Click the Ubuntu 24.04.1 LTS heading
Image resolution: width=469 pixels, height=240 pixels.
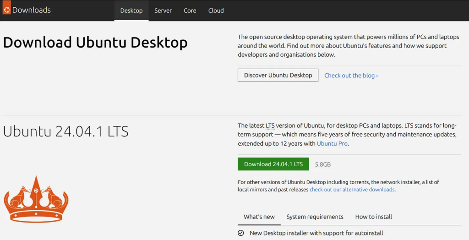65,132
